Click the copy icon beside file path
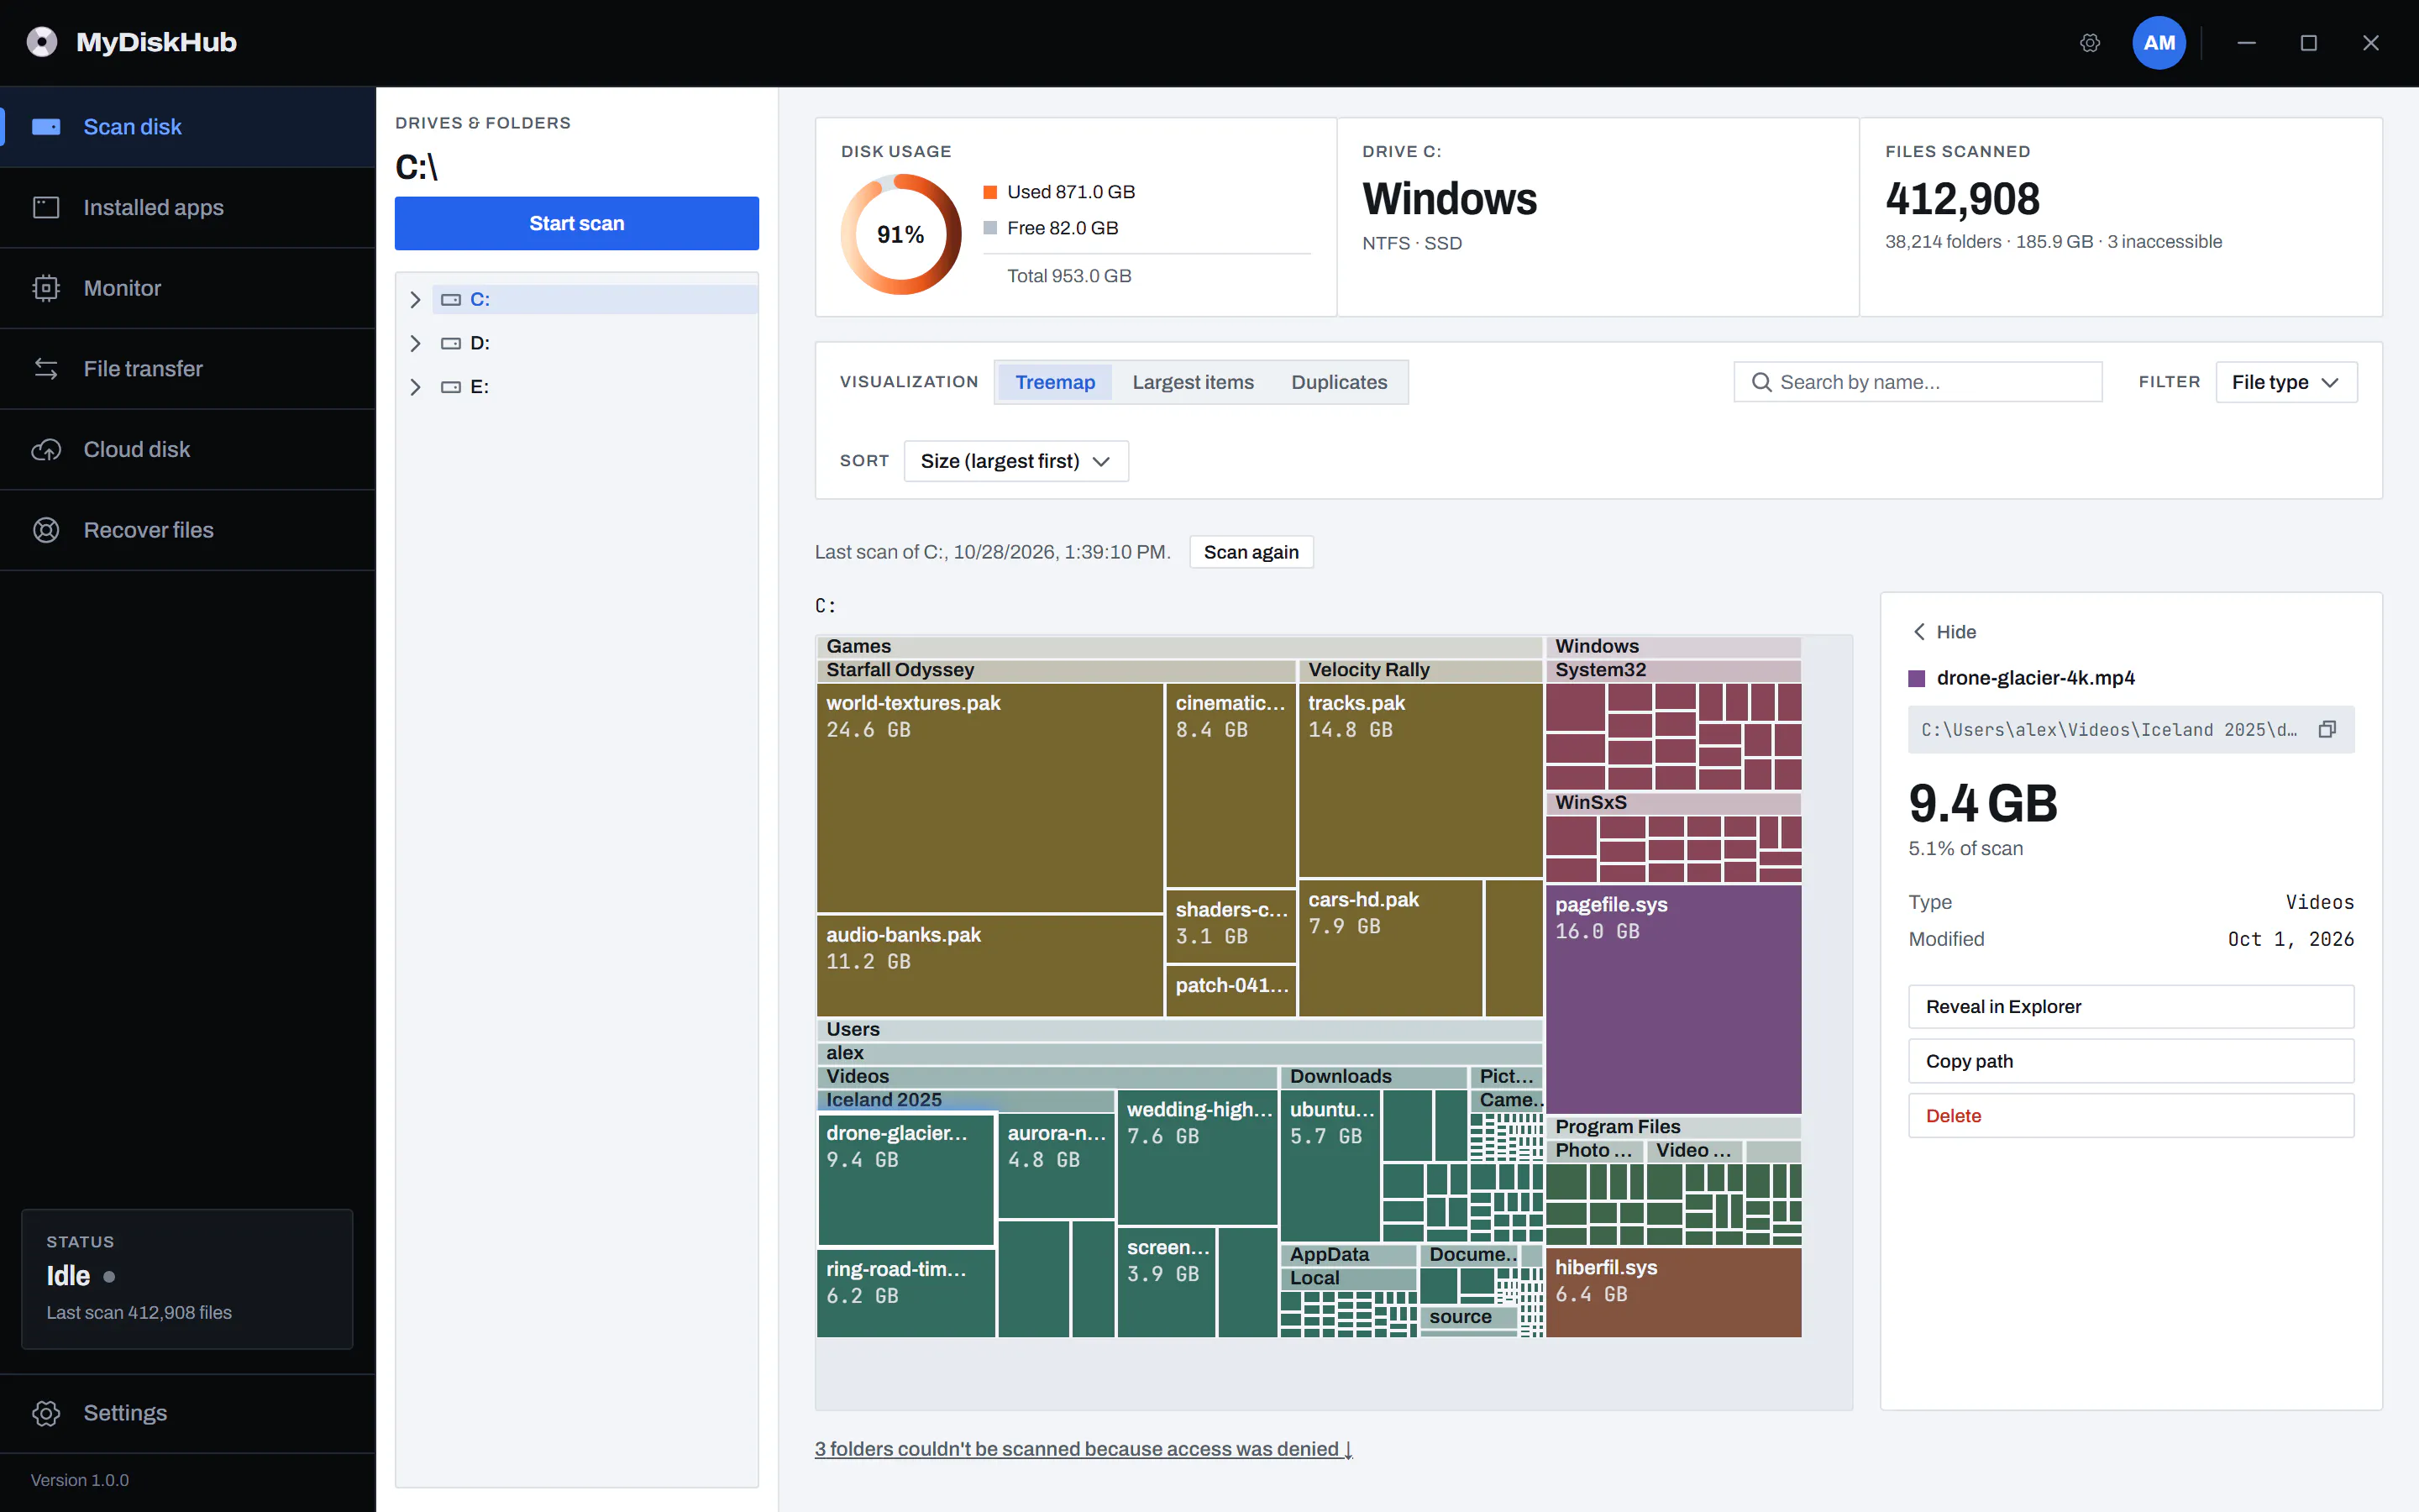2419x1512 pixels. 2327,730
